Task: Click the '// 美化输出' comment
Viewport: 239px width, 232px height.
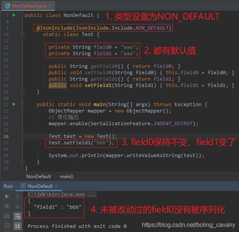Action: tap(64, 117)
